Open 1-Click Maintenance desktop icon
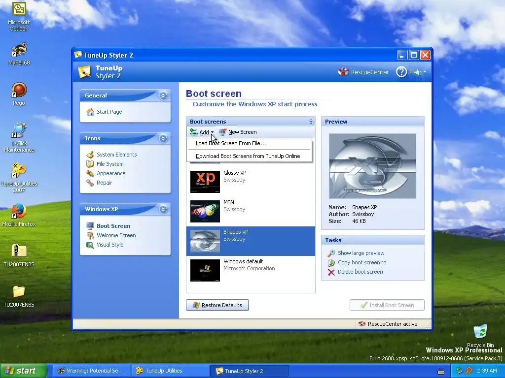505x378 pixels. coord(19,130)
